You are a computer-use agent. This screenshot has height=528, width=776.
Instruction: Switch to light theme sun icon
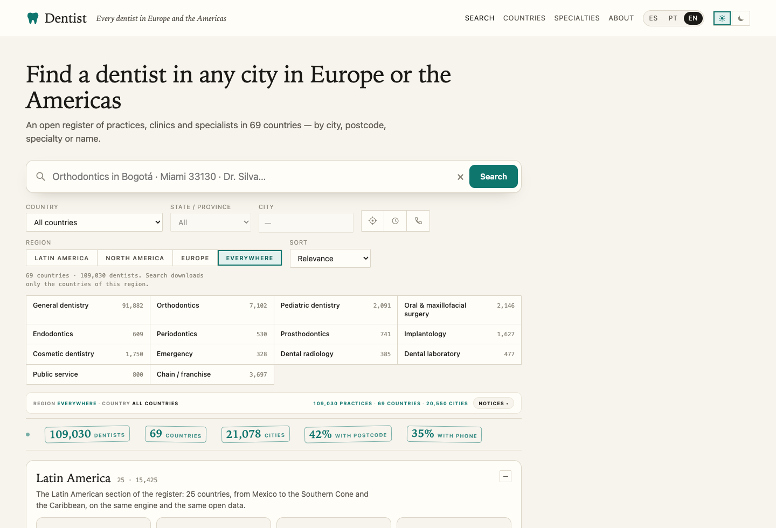[x=722, y=18]
